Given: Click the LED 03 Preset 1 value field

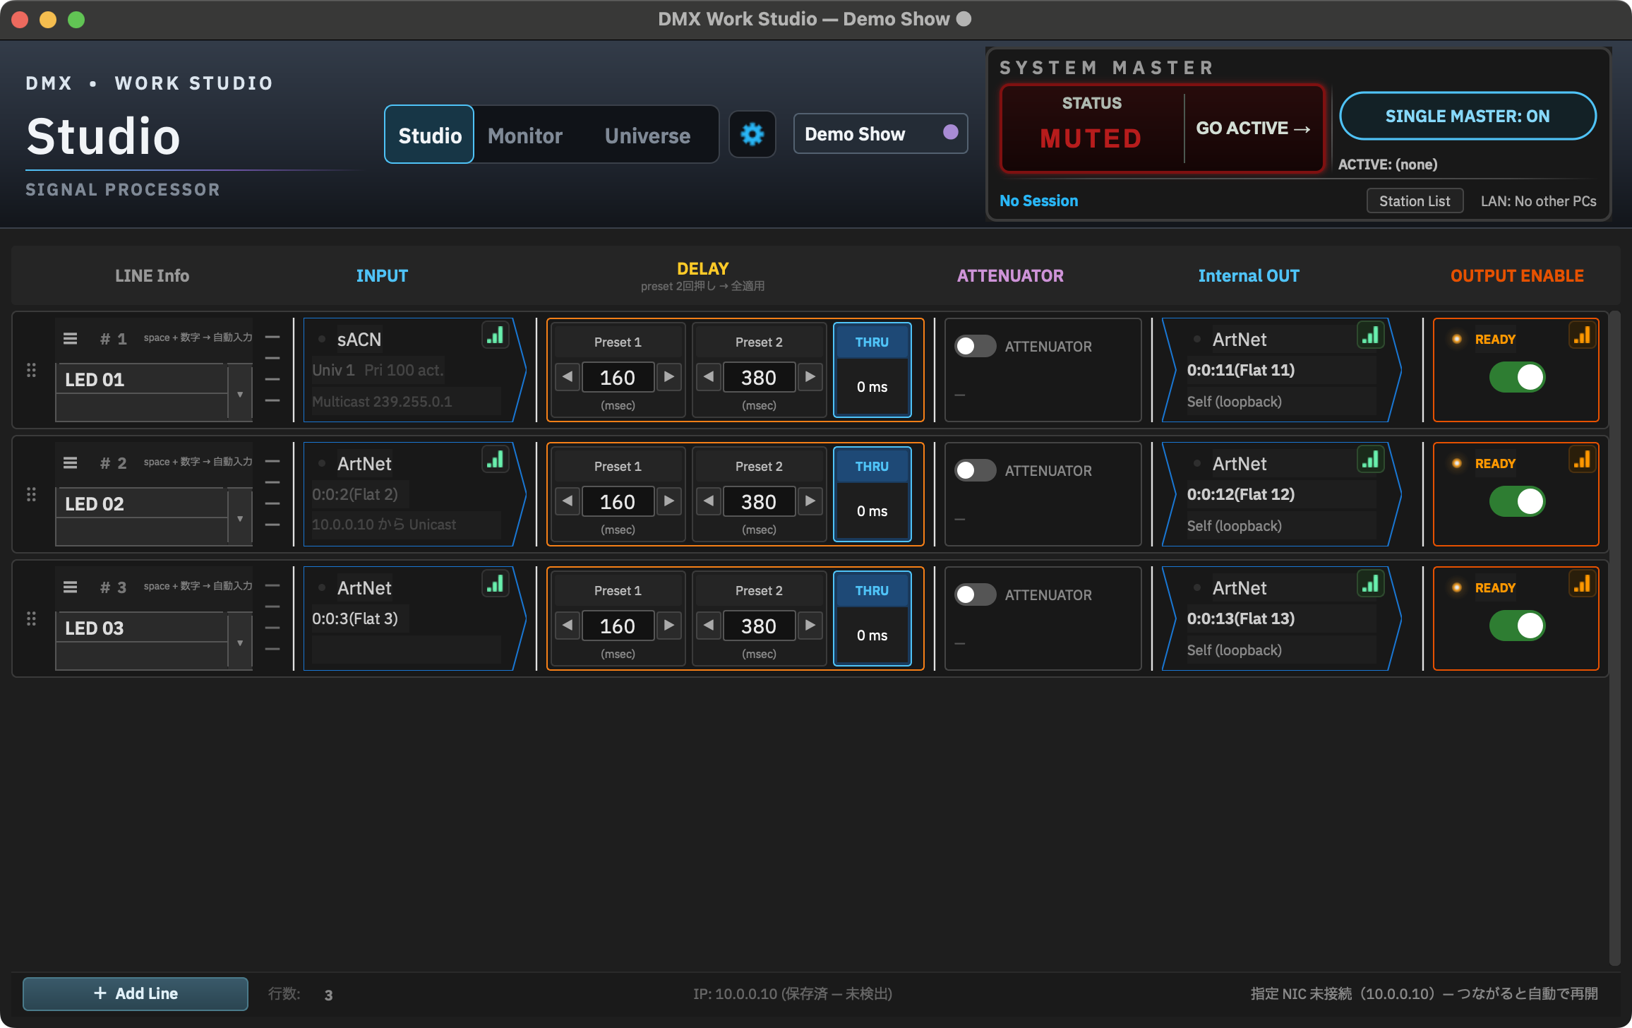Looking at the screenshot, I should (618, 626).
